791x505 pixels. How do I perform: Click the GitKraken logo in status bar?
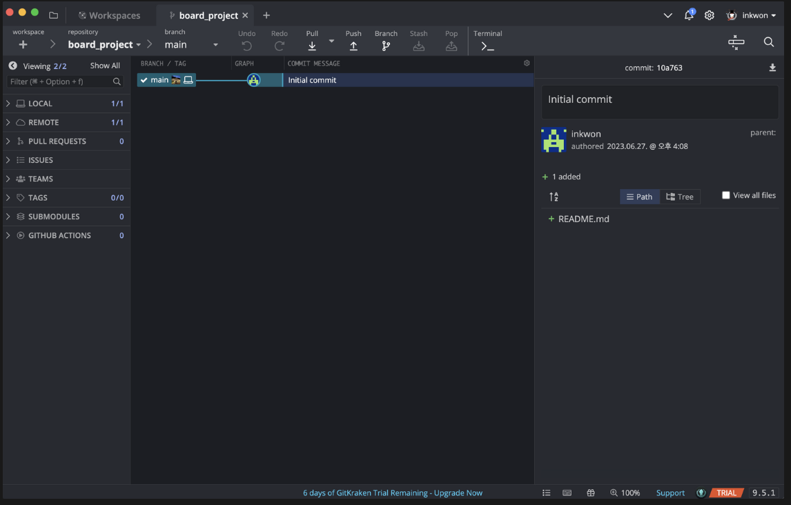701,493
